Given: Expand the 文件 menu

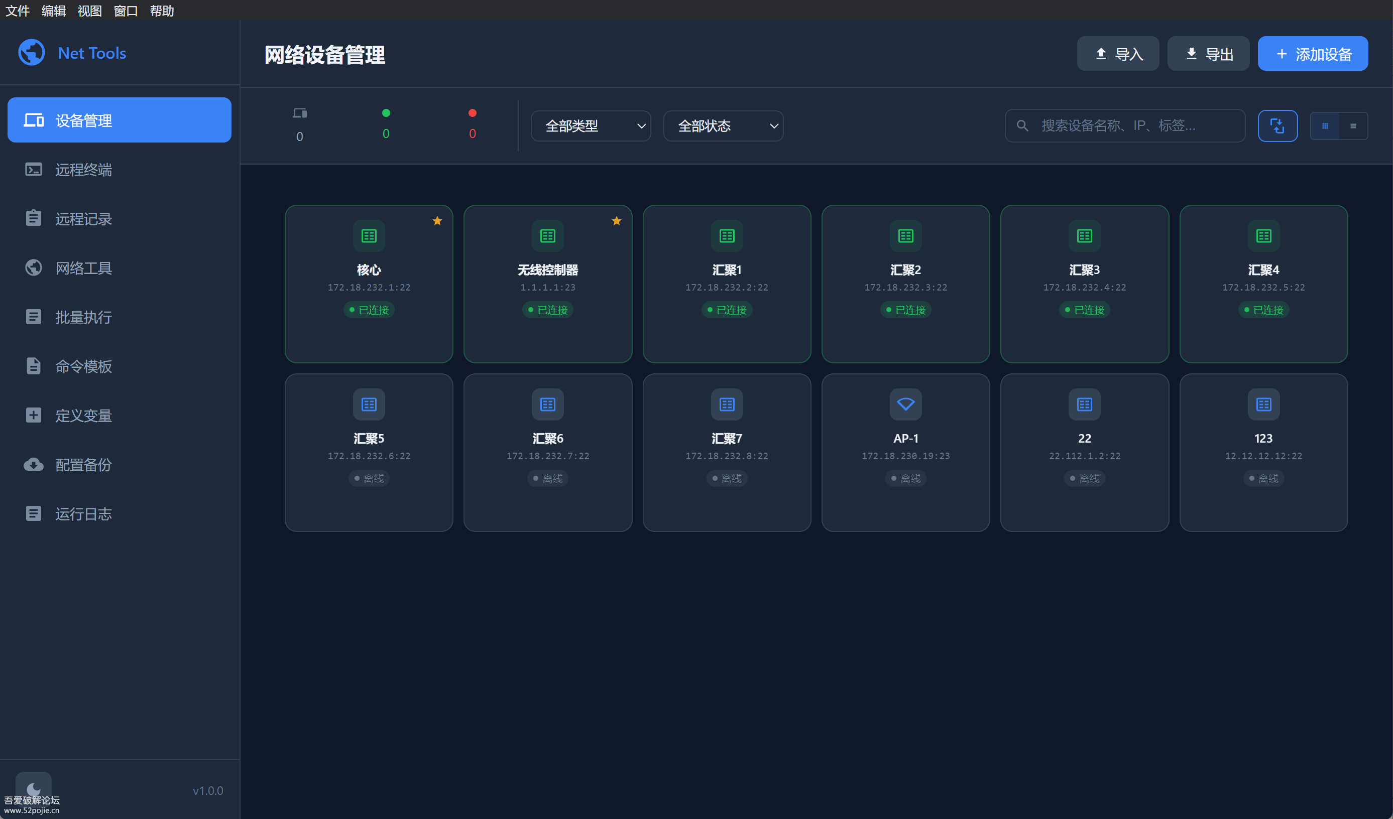Looking at the screenshot, I should [x=17, y=11].
